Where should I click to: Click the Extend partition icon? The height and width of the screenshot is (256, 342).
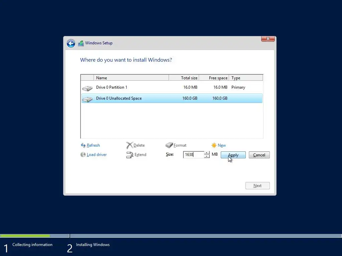coord(130,155)
